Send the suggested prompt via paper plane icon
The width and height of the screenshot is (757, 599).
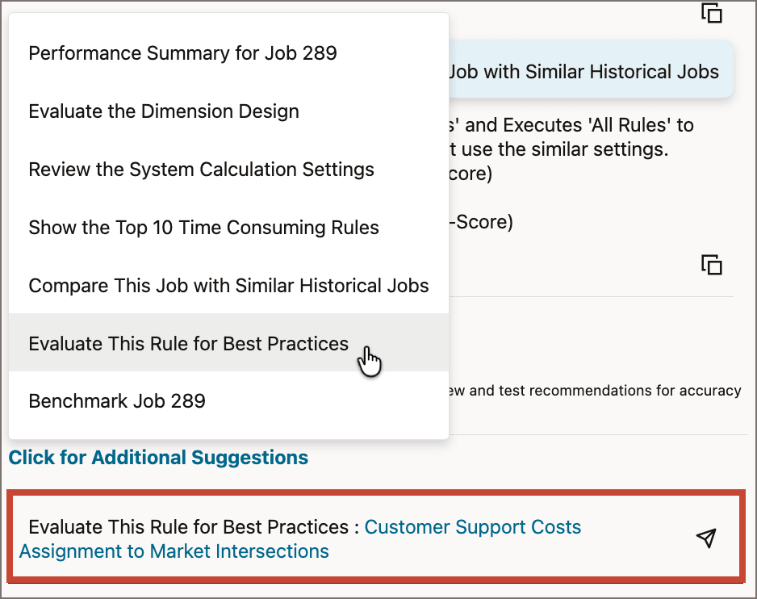[x=705, y=538]
